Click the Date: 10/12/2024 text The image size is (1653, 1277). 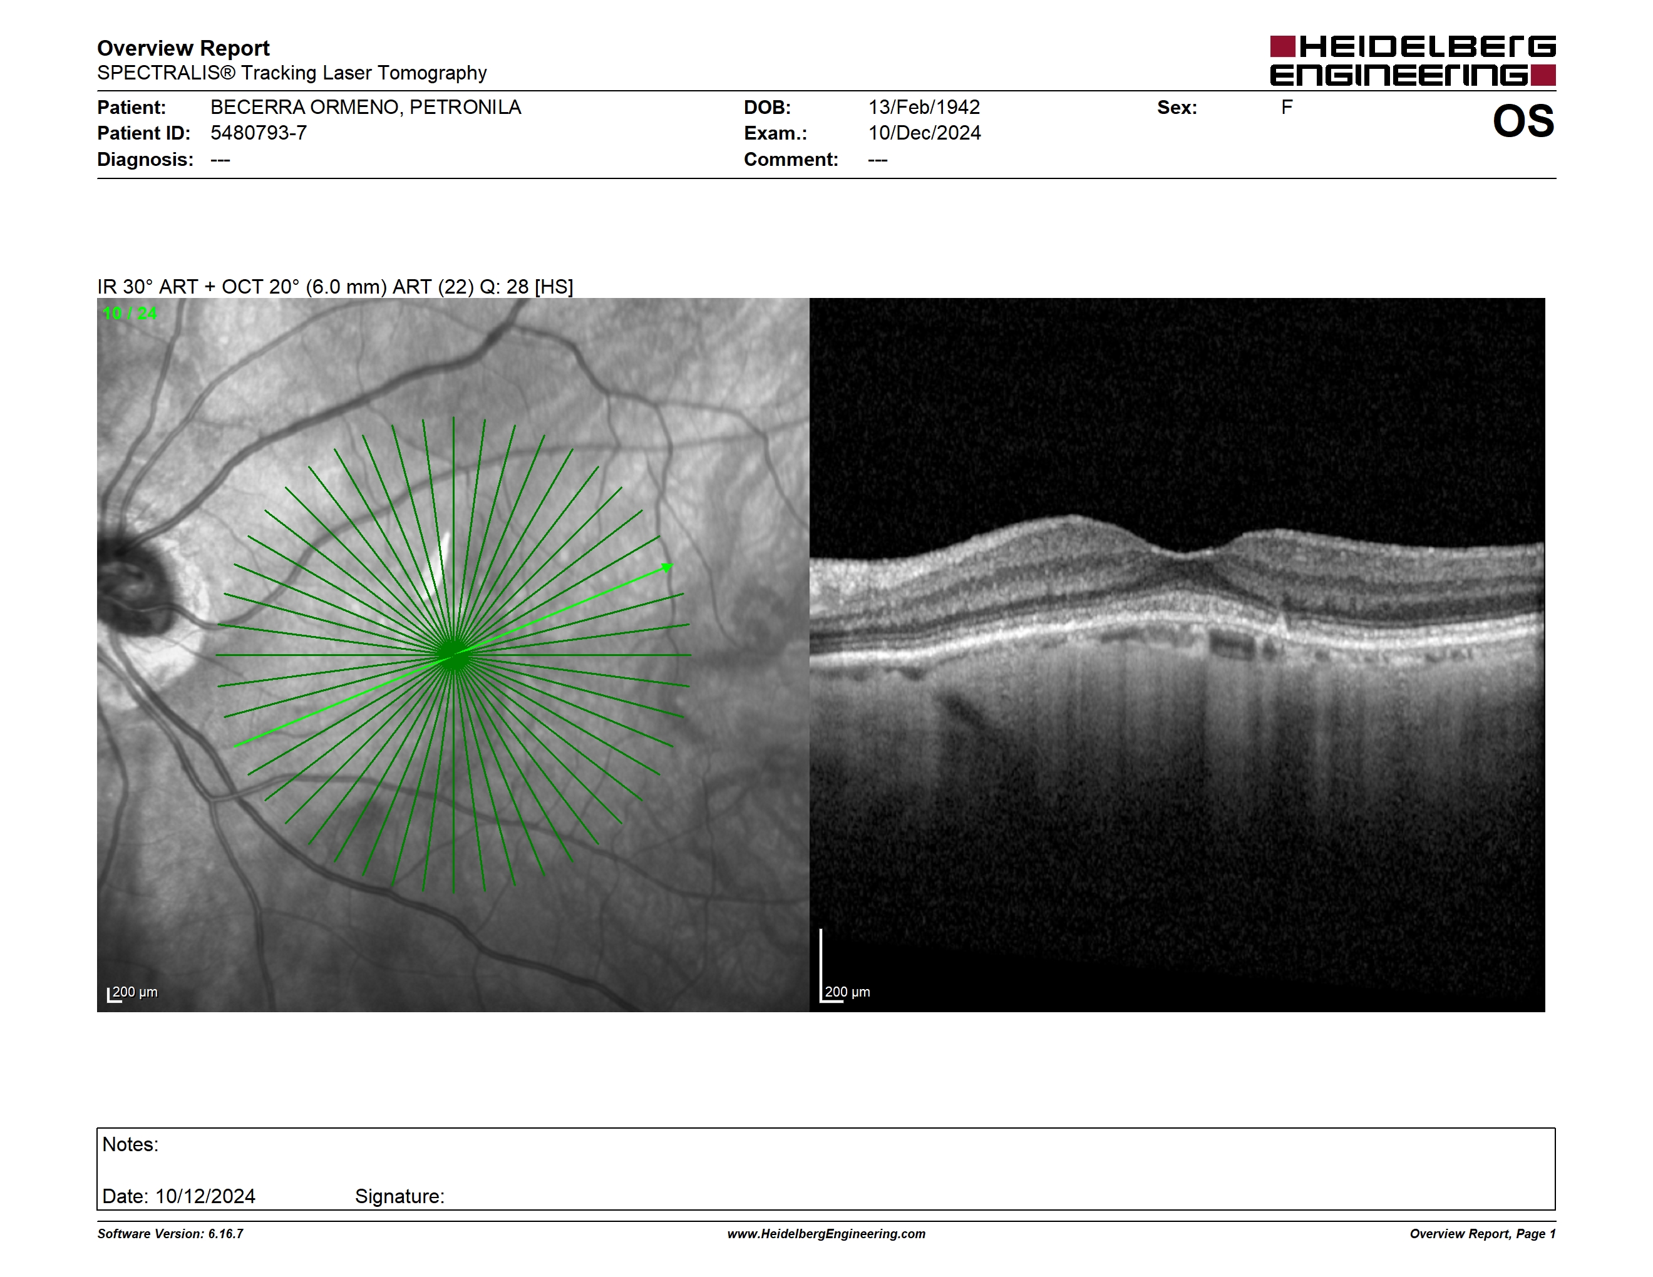tap(178, 1196)
